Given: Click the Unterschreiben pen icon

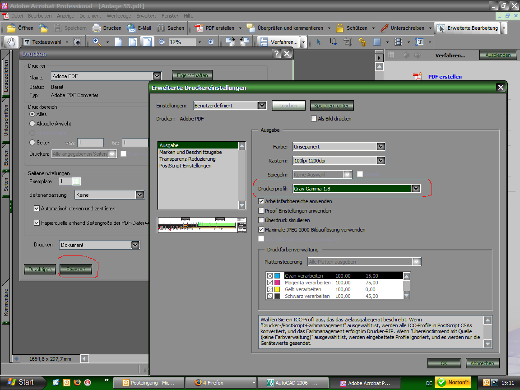Looking at the screenshot, I should click(x=385, y=28).
